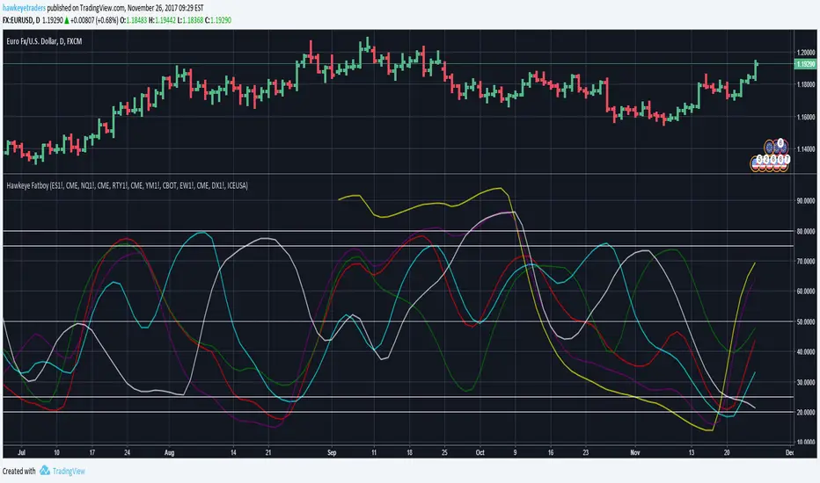Click the Sep label on the time axis
The height and width of the screenshot is (483, 820).
tap(332, 452)
